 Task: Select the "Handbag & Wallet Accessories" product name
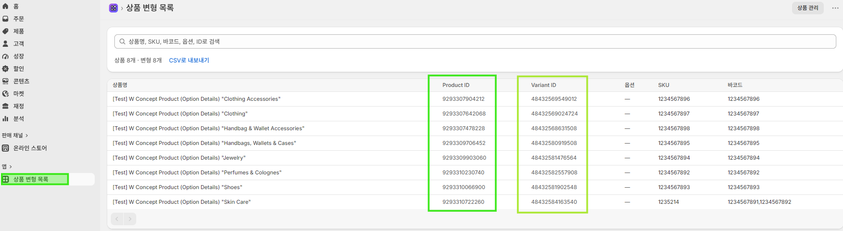pyautogui.click(x=208, y=128)
